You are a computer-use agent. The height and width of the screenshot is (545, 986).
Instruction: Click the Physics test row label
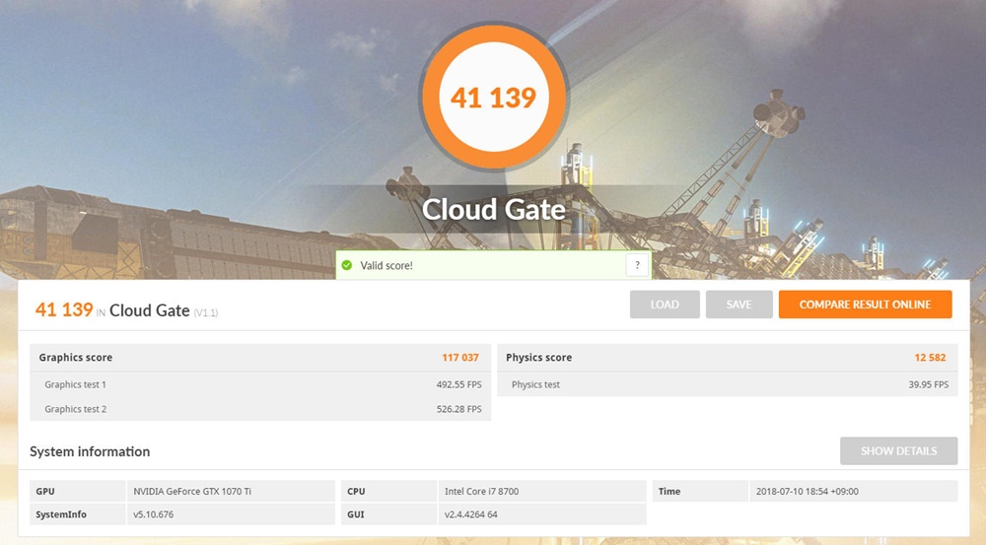coord(535,384)
